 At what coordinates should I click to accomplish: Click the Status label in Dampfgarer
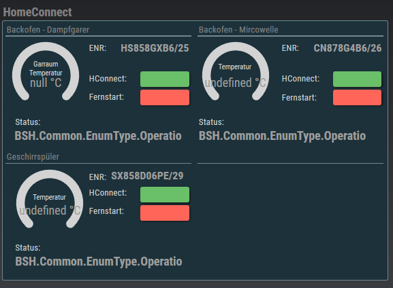coord(28,122)
